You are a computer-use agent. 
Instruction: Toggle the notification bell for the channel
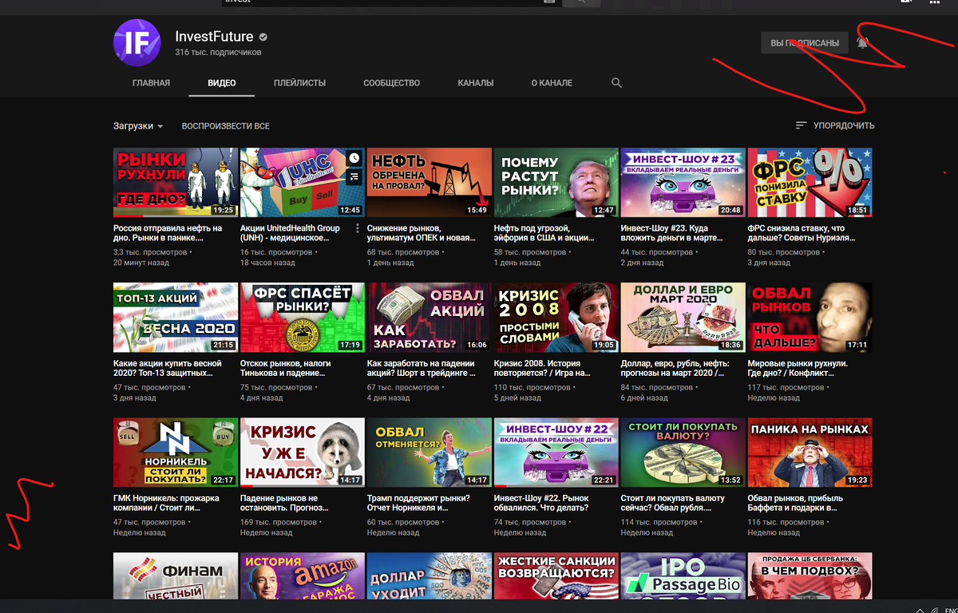click(x=862, y=43)
